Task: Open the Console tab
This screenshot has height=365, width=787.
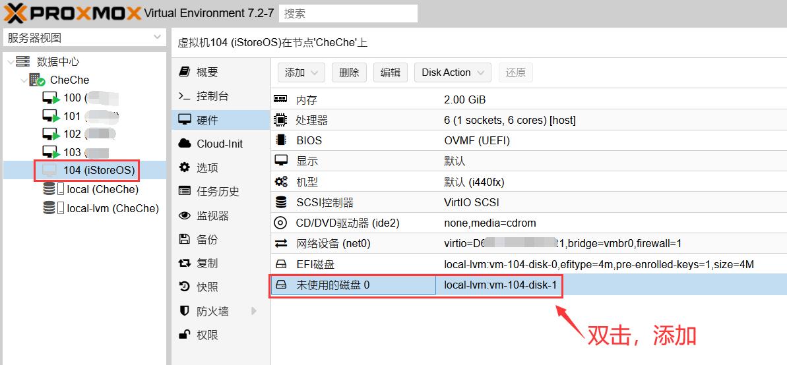Action: click(212, 96)
